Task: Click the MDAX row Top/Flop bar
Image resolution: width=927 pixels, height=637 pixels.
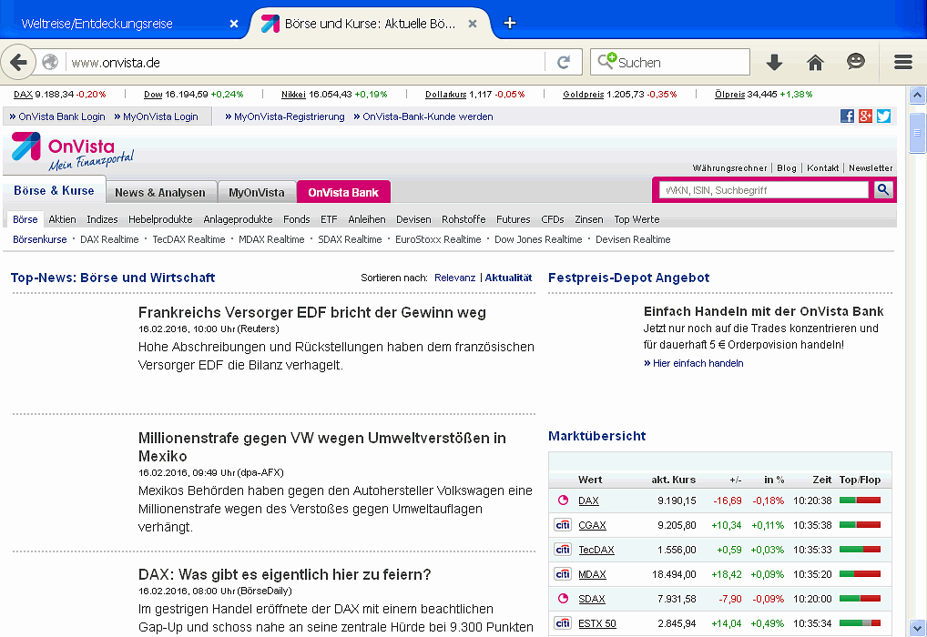Action: coord(860,574)
